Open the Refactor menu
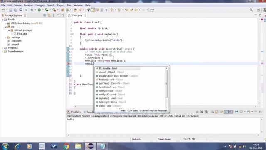 pyautogui.click(x=28, y=5)
